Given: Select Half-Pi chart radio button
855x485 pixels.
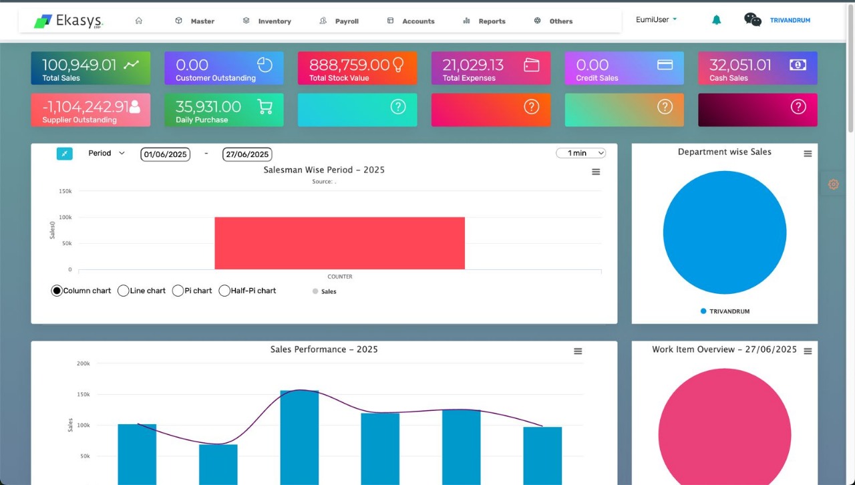Looking at the screenshot, I should 224,291.
